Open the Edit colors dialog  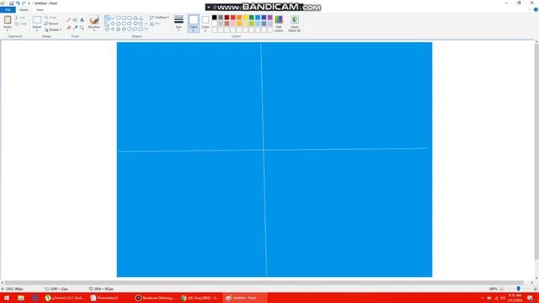(x=279, y=24)
